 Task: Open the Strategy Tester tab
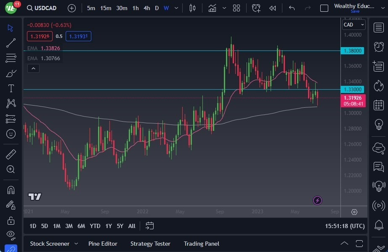tap(150, 244)
